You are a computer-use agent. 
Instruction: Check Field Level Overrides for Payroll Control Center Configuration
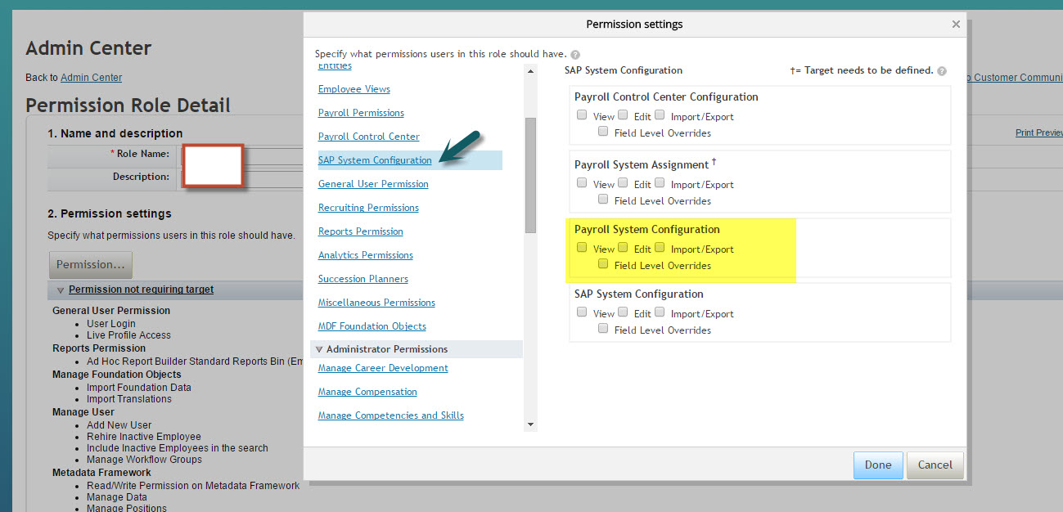coord(603,131)
